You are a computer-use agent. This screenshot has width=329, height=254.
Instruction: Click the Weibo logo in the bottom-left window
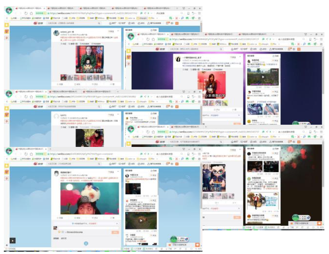(38, 164)
